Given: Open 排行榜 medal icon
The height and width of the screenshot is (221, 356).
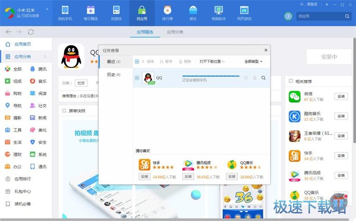Looking at the screenshot, I should (168, 10).
